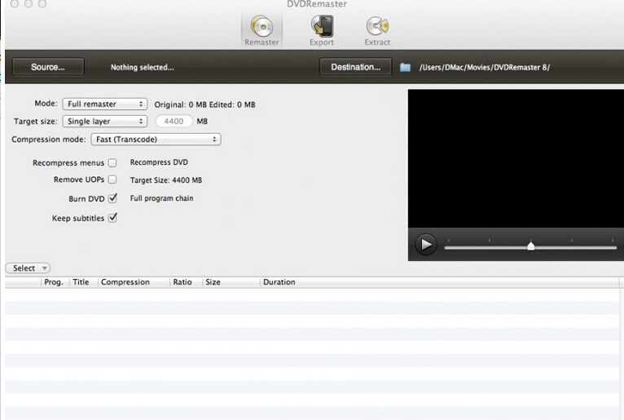This screenshot has height=420, width=624.
Task: Click the Title column header
Action: point(81,282)
